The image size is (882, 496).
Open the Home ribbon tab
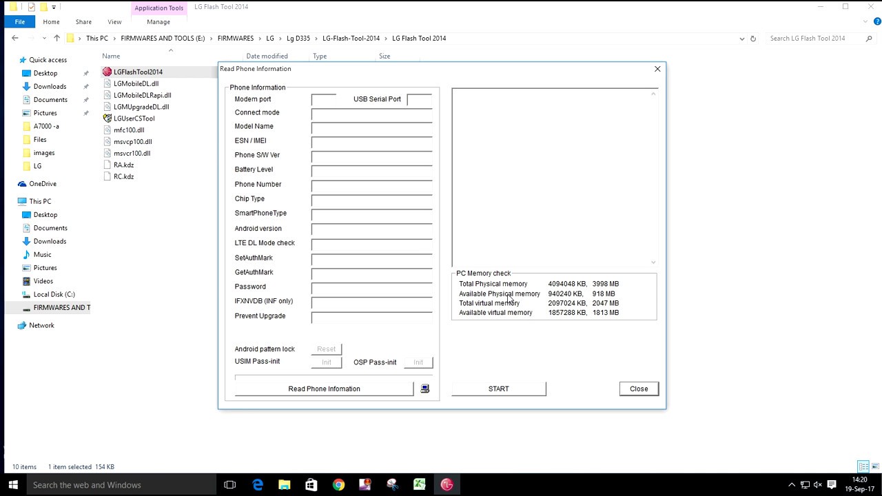point(51,22)
